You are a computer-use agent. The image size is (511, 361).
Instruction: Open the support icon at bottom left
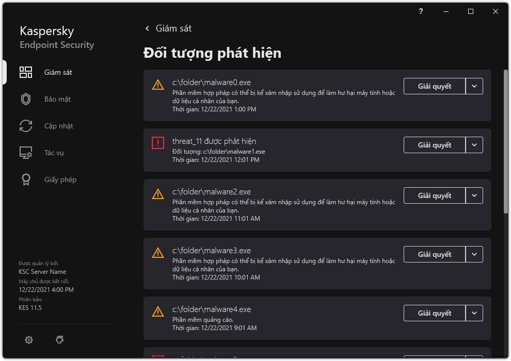59,340
